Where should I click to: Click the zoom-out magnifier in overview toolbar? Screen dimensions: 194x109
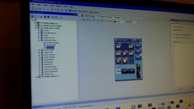(x=48, y=17)
